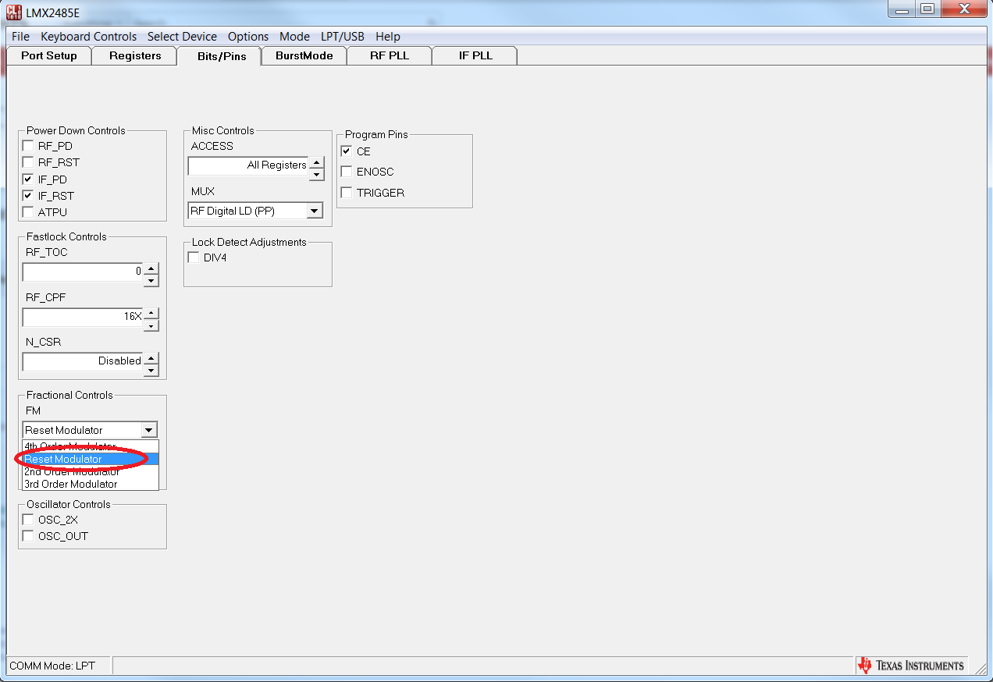This screenshot has width=993, height=682.
Task: Open the Select Device menu
Action: (182, 37)
